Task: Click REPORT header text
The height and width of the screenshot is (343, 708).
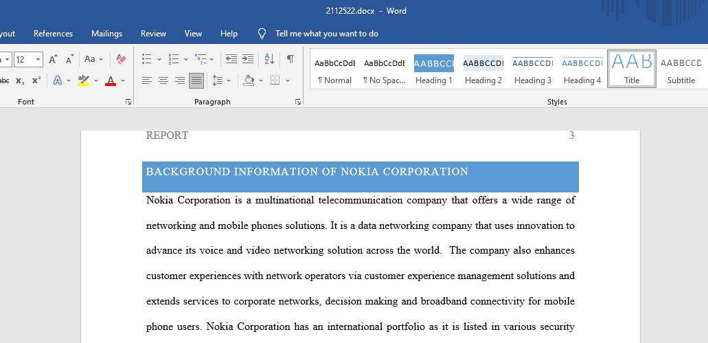Action: tap(167, 135)
